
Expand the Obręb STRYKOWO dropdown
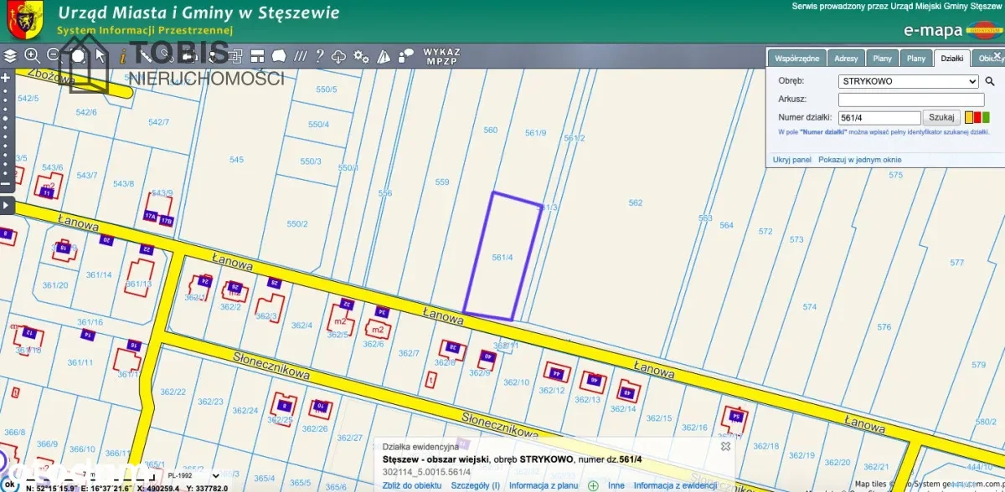point(909,82)
